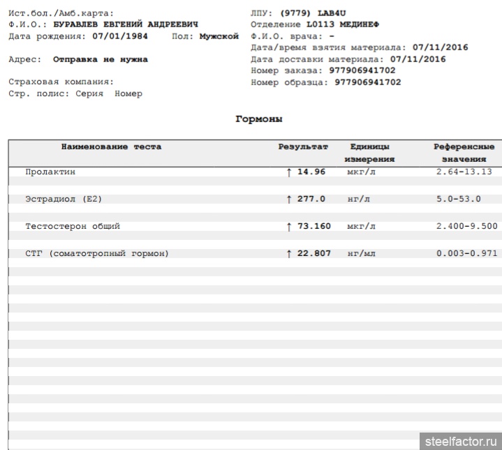The image size is (502, 450).
Task: Click the reference range 0.003-0.971
Action: (x=467, y=253)
